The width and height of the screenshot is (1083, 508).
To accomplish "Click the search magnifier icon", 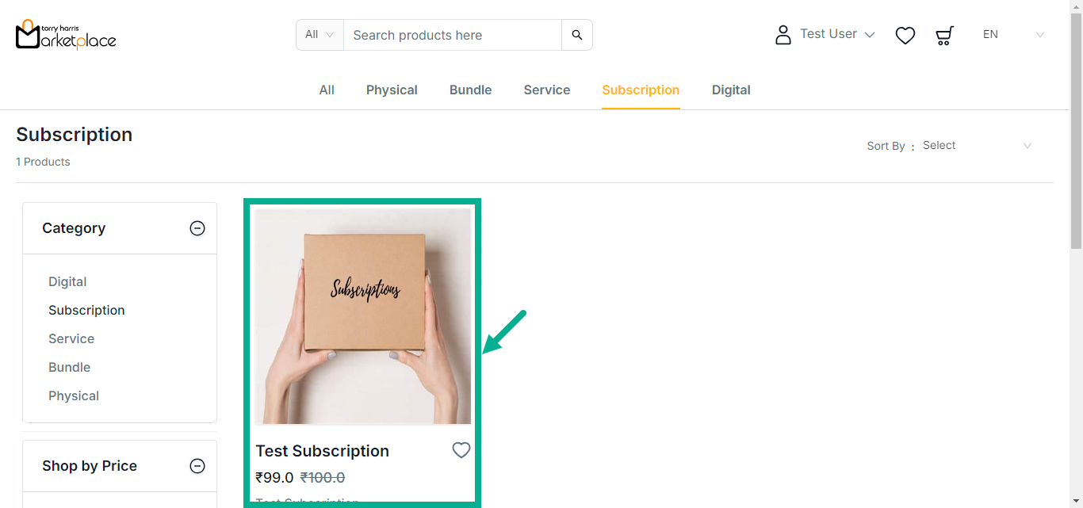I will click(577, 35).
